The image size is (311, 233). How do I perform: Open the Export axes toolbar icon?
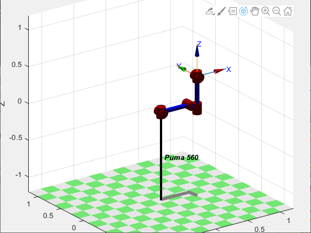210,11
